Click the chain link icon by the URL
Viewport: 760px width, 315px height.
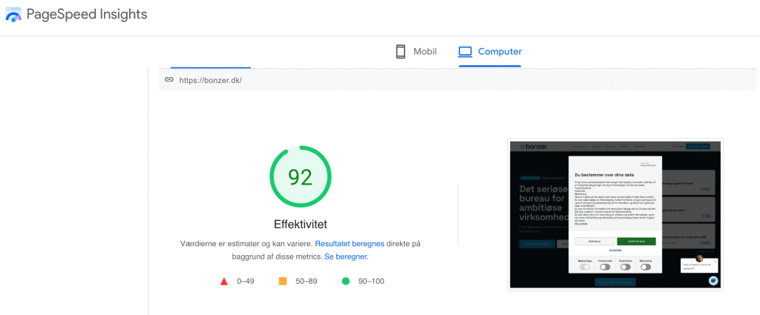pos(168,80)
